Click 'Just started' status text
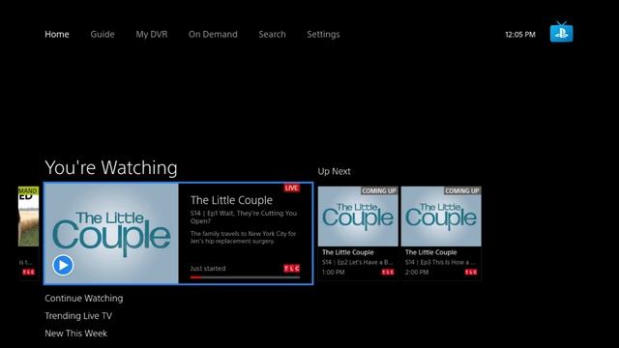This screenshot has height=348, width=619. tap(208, 269)
